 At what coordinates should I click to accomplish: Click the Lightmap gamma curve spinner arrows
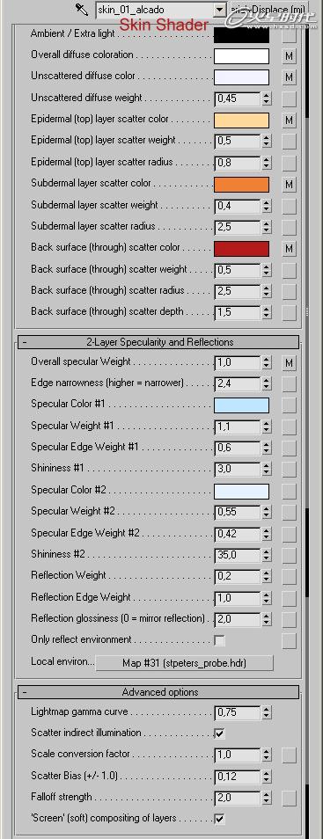click(x=266, y=712)
